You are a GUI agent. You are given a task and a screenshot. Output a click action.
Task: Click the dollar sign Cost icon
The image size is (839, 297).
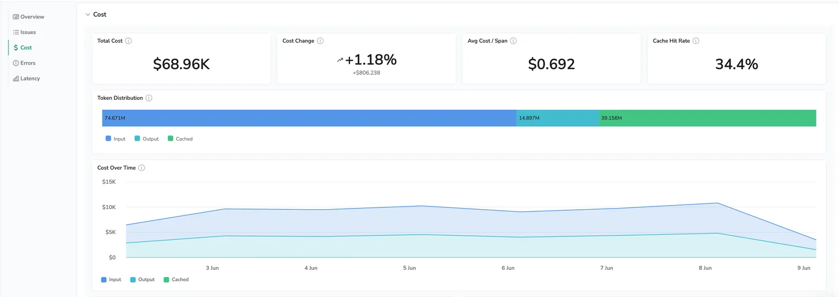point(16,48)
